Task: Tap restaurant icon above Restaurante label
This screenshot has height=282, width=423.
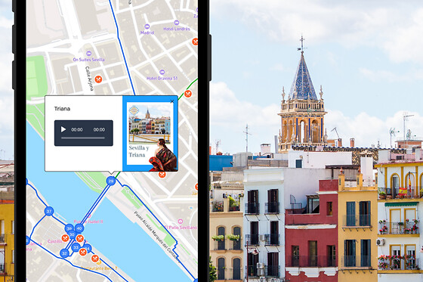Action: tap(94, 259)
